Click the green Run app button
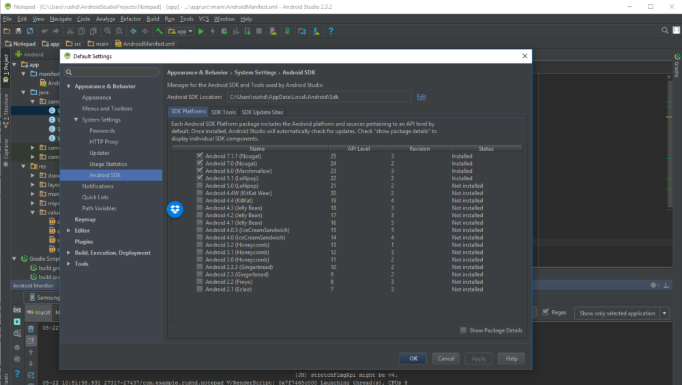Viewport: 682px width, 385px height. coord(201,31)
